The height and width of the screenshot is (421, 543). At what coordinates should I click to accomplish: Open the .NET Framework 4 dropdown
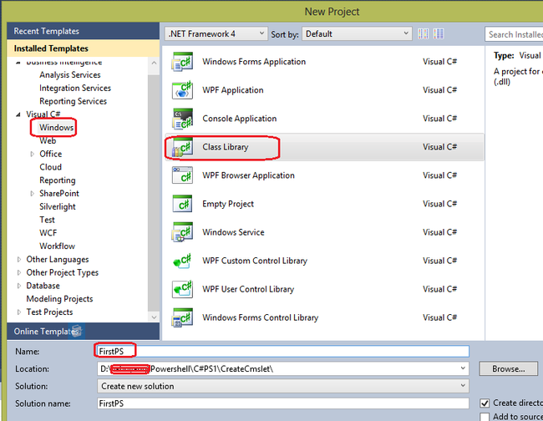click(216, 34)
